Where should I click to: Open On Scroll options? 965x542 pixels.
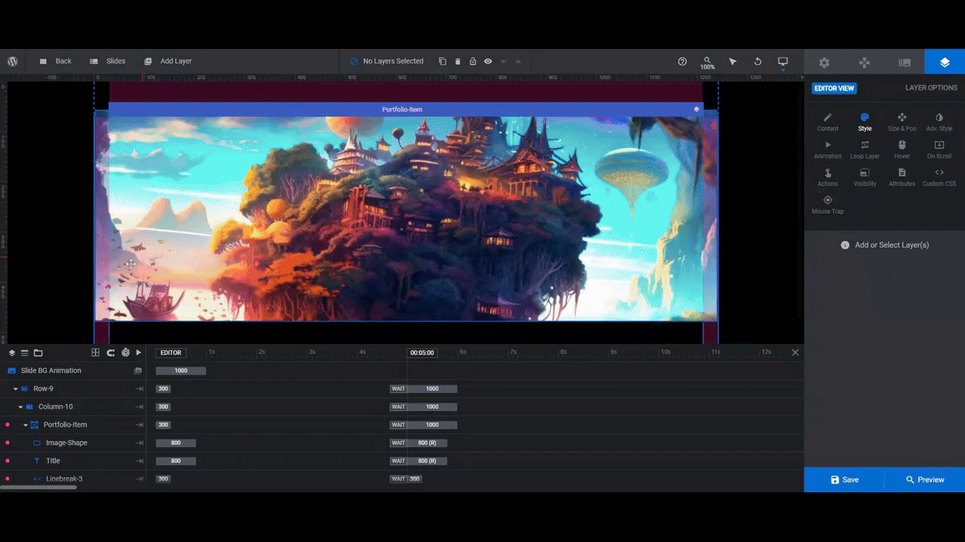[939, 150]
